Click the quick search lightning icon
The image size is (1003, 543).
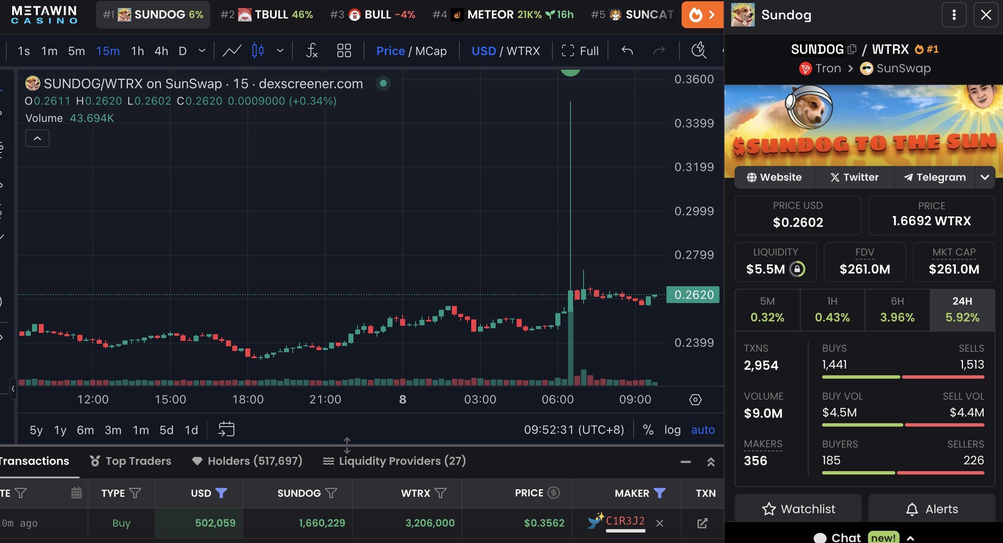coord(698,50)
